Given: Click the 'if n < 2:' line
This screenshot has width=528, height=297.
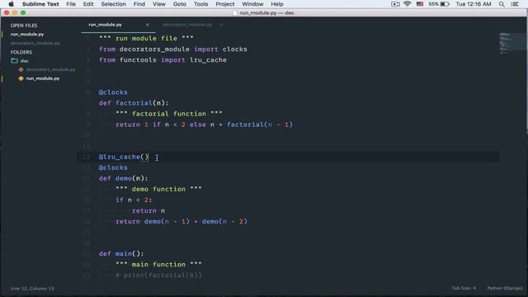Looking at the screenshot, I should point(134,200).
